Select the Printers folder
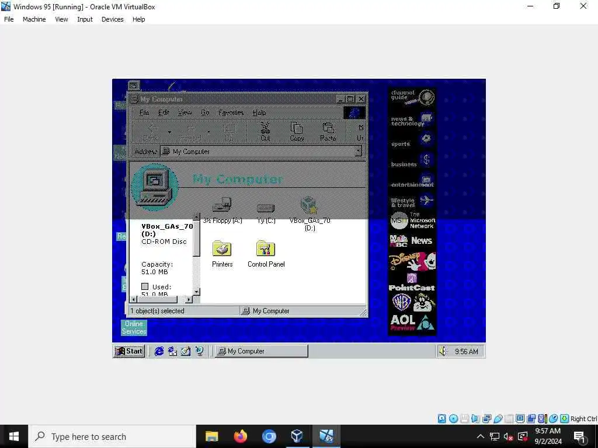Image resolution: width=598 pixels, height=448 pixels. [222, 254]
